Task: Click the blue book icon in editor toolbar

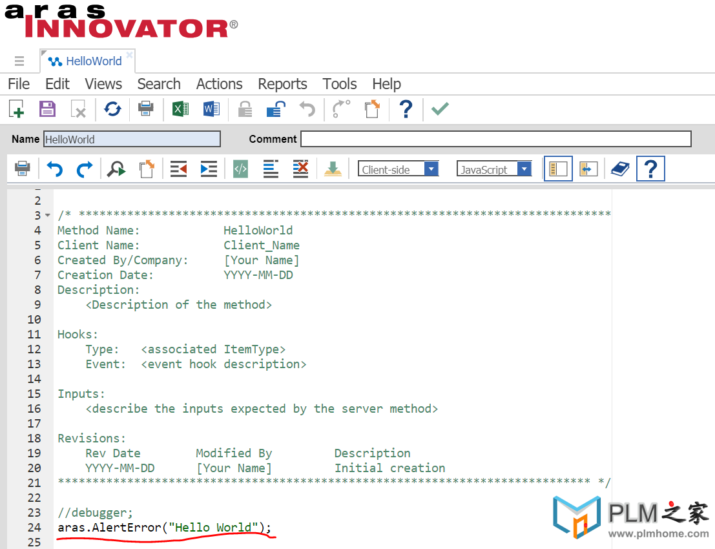Action: (x=620, y=169)
